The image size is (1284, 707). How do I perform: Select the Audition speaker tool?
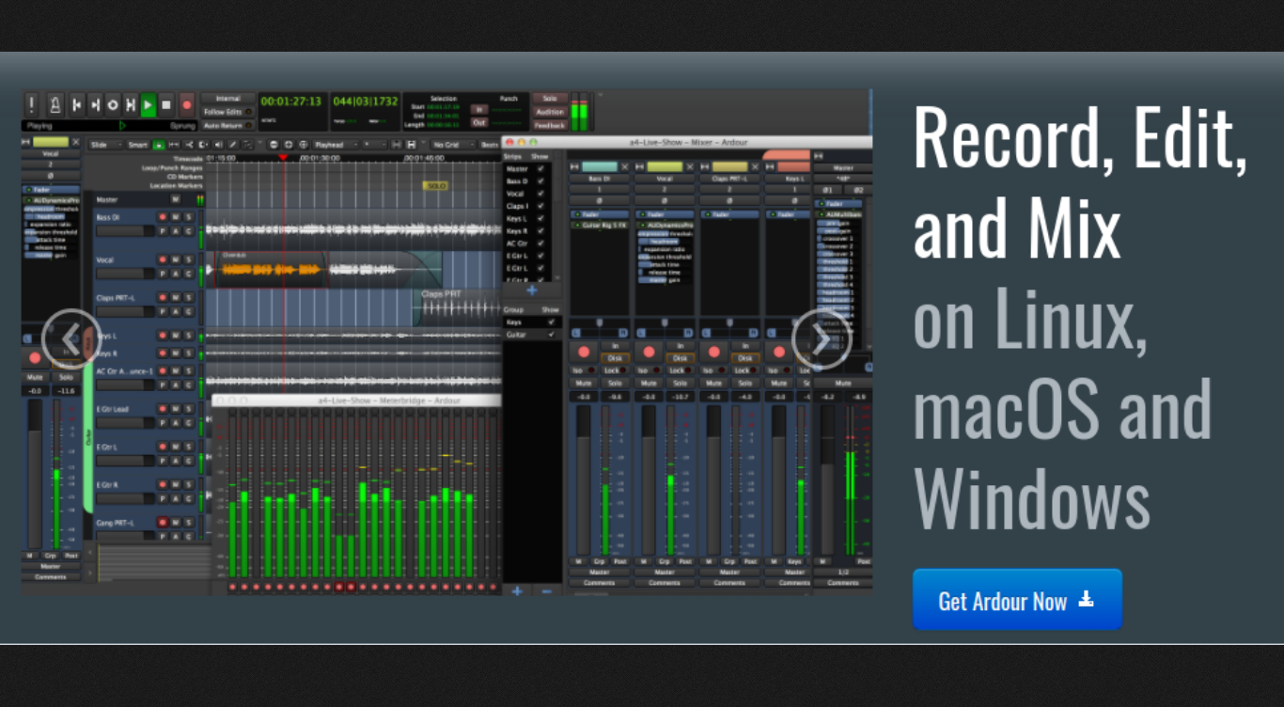[218, 145]
